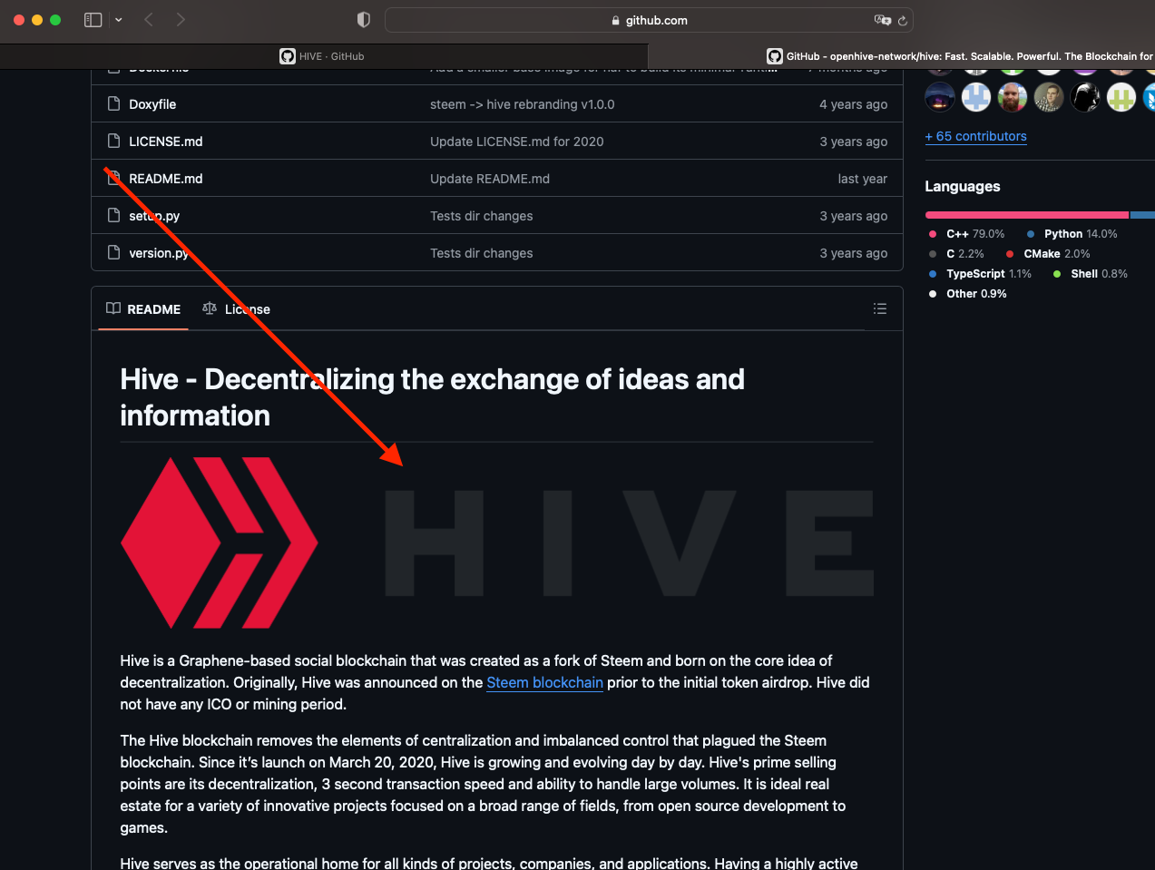
Task: Open the sidebar options dropdown chevron
Action: point(119,20)
